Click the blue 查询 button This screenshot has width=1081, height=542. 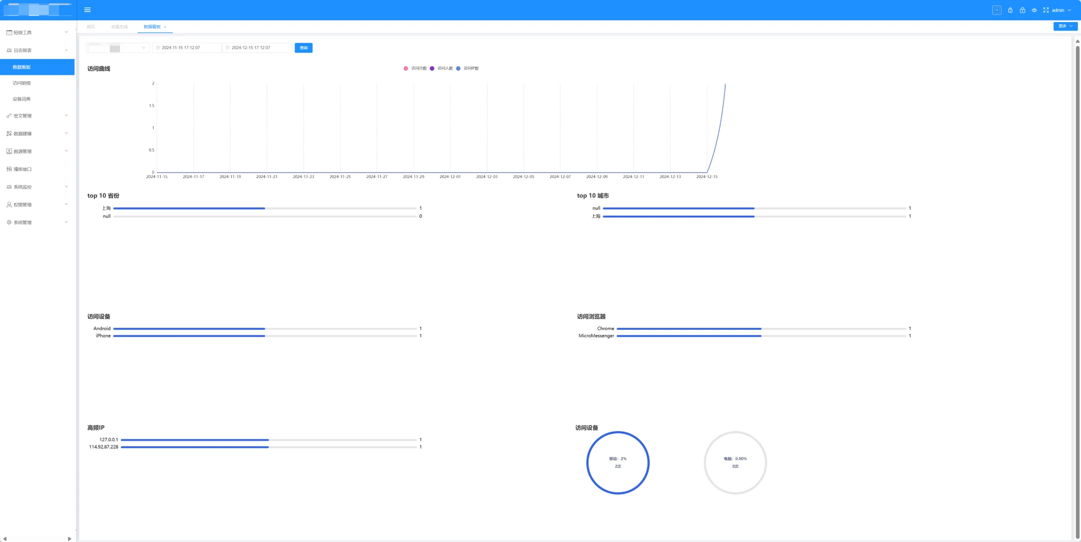303,48
